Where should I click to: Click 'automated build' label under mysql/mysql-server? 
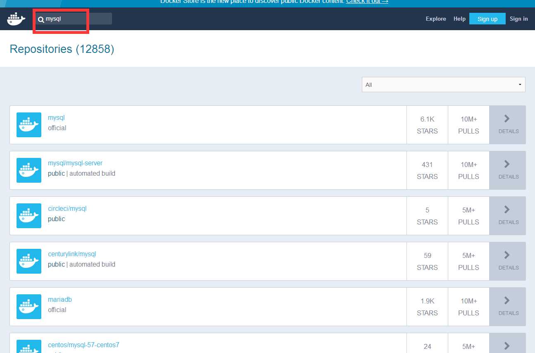(92, 174)
